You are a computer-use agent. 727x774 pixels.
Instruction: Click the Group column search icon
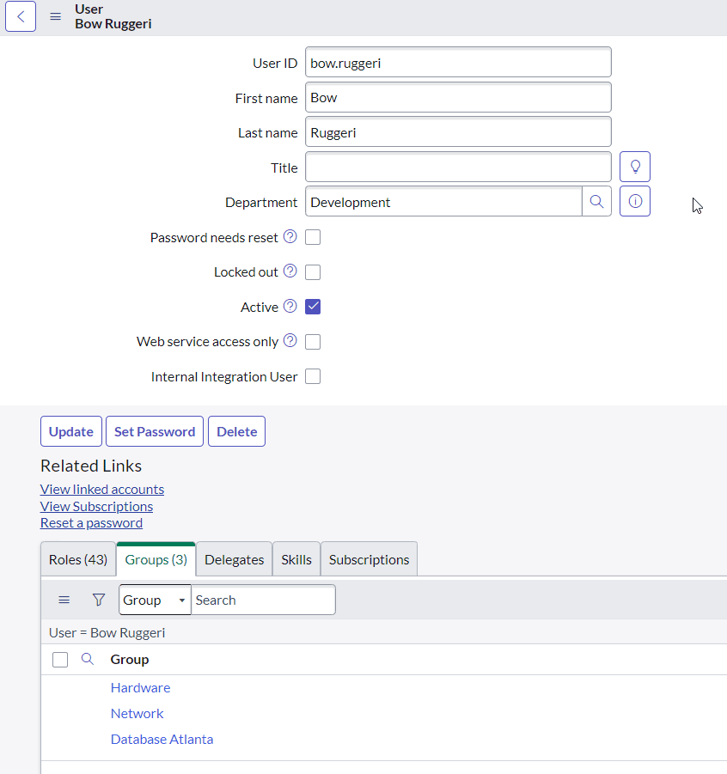[87, 659]
